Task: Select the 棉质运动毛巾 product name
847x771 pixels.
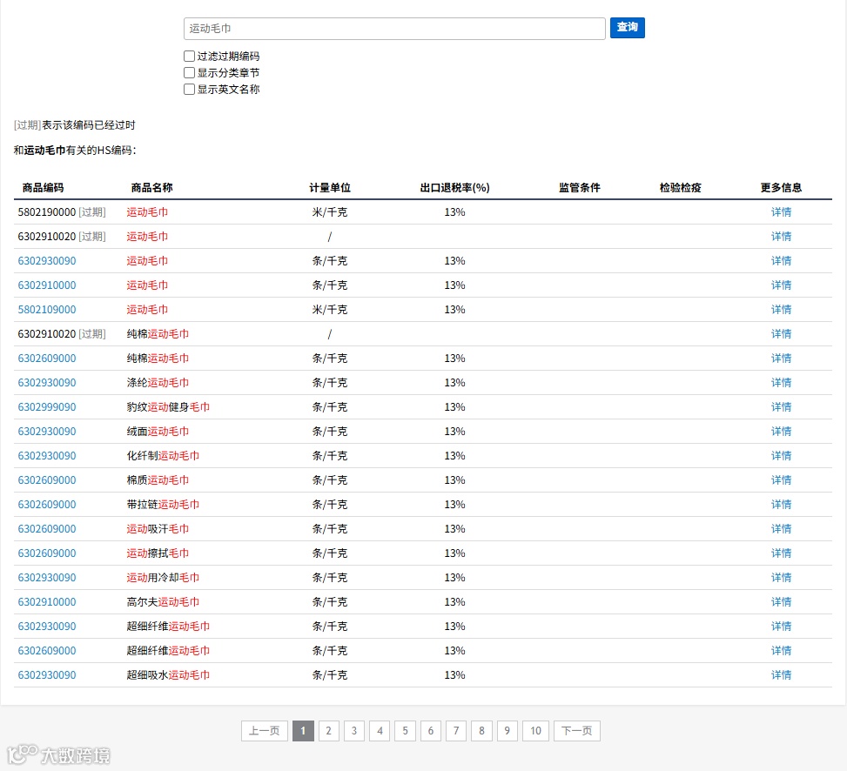Action: click(158, 480)
